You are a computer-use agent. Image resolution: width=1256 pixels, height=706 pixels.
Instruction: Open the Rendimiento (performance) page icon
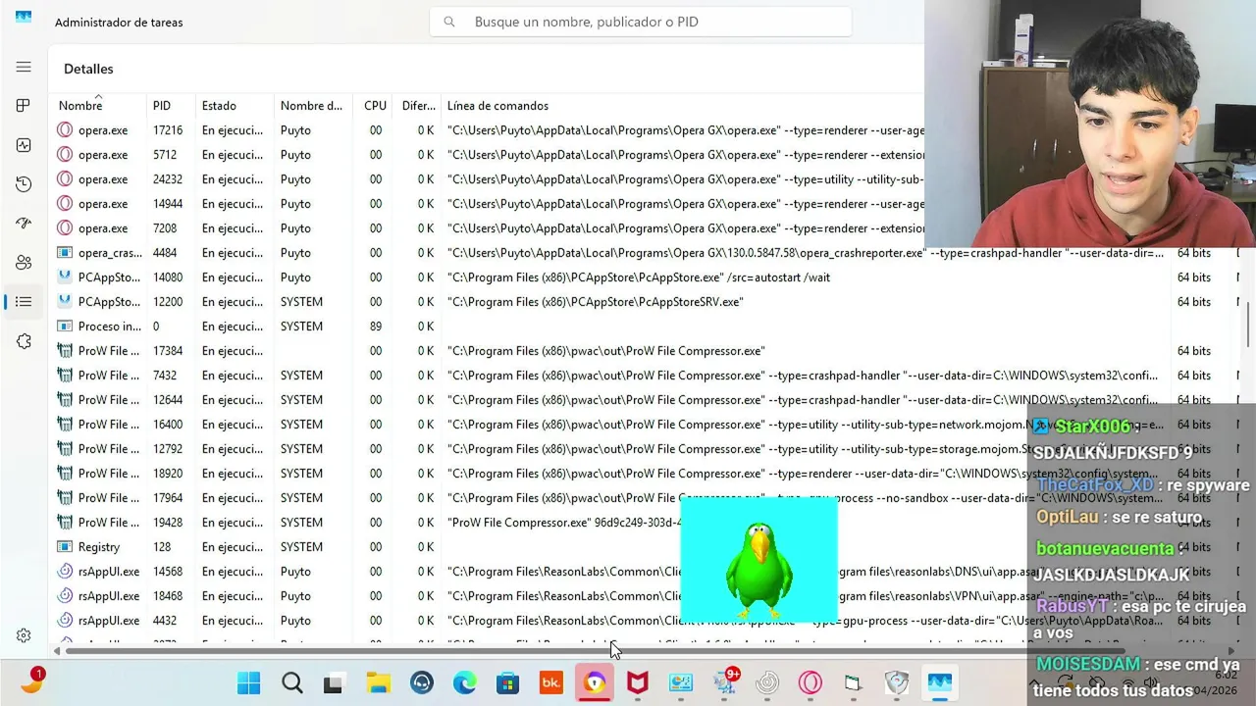pyautogui.click(x=24, y=145)
